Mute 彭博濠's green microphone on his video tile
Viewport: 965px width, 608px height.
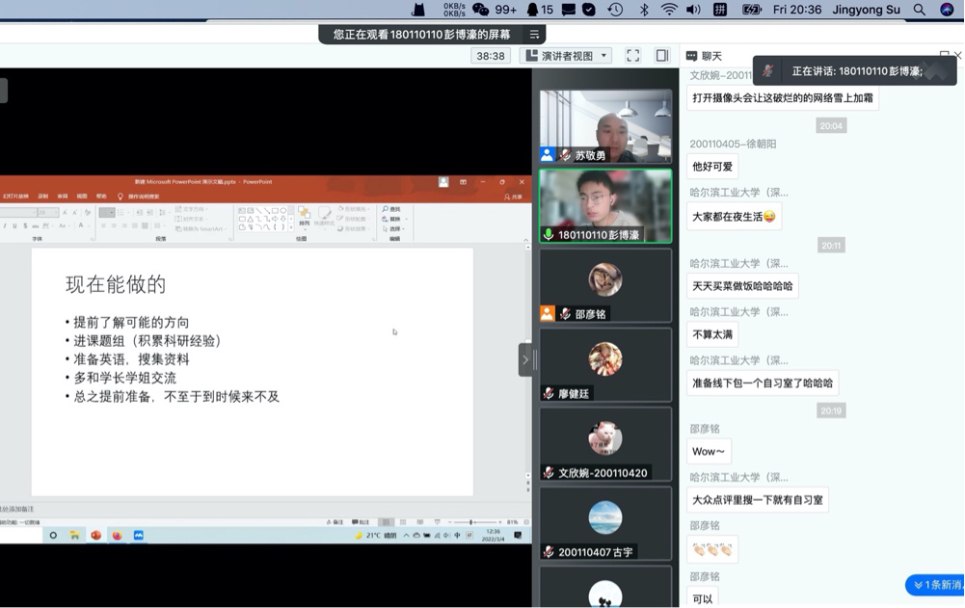tap(550, 231)
